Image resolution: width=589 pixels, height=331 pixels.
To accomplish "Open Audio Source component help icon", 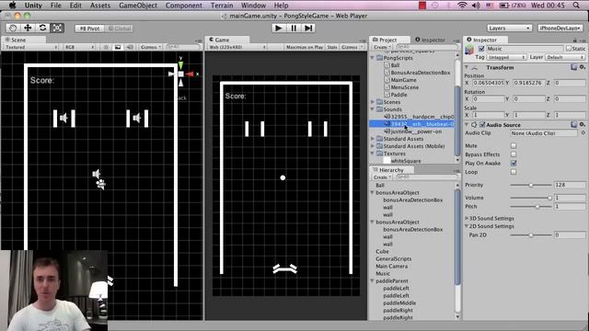I will [x=573, y=124].
